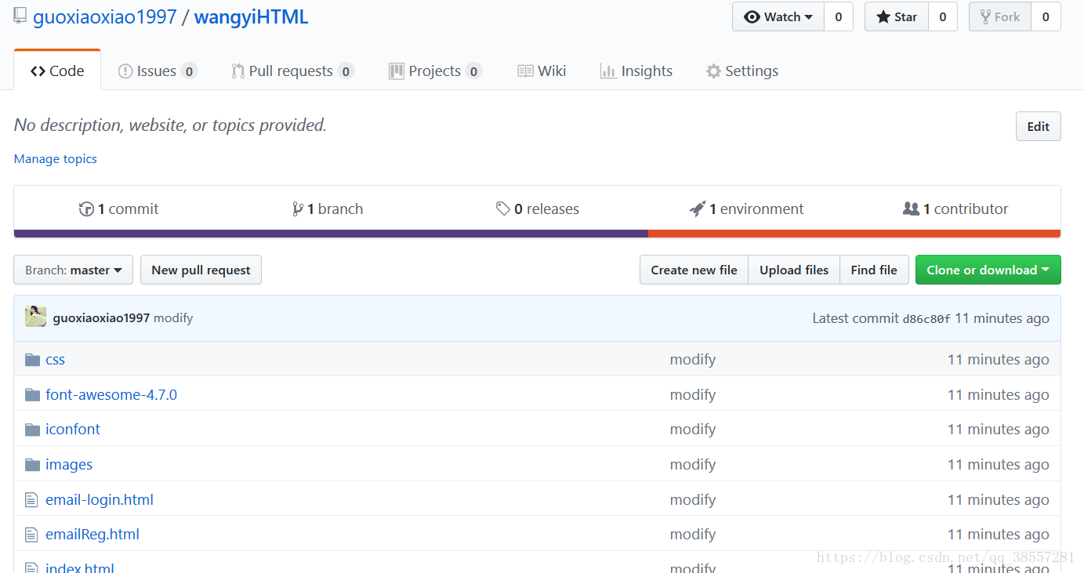Click the repository book icon beside guoxiaoxiao1997

[20, 16]
